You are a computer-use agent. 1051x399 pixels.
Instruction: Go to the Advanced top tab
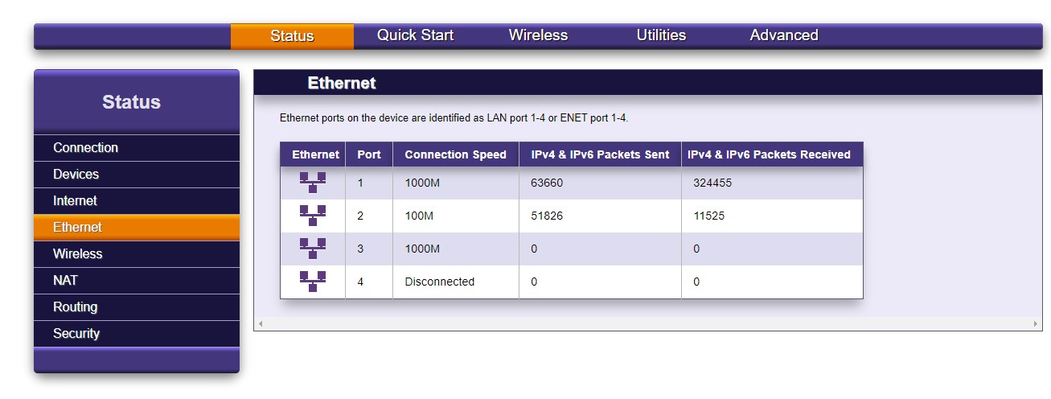pos(784,35)
